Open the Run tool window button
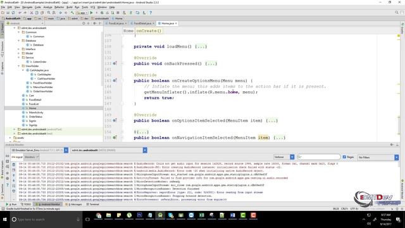The height and width of the screenshot is (228, 405). [11, 204]
